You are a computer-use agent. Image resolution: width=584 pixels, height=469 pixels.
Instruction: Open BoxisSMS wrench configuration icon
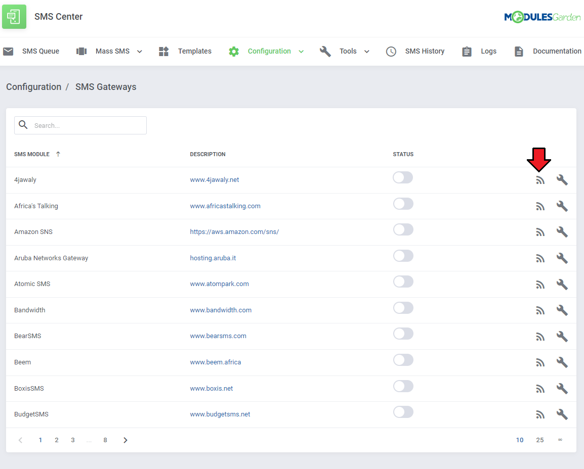tap(562, 389)
